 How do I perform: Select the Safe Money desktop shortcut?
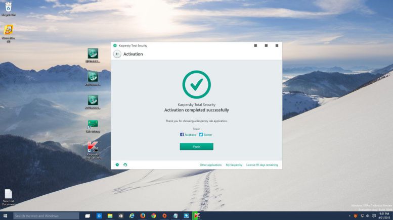tap(93, 126)
